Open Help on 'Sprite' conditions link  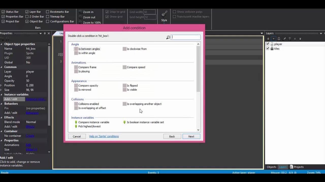[x=104, y=136]
